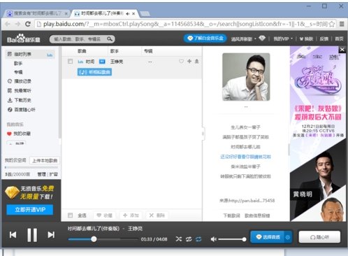Open the 我最常听 most played list

(20, 90)
